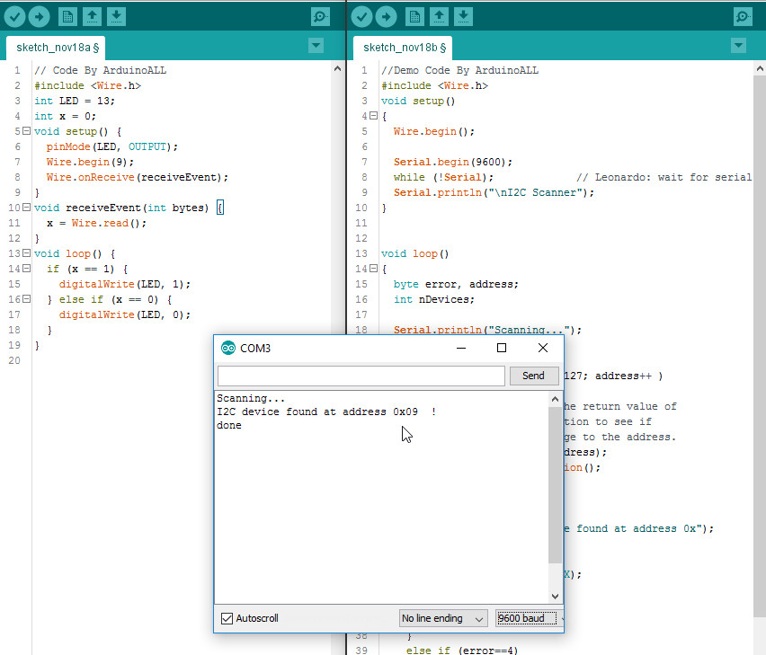Open the 9600 baud rate dropdown

tap(528, 618)
